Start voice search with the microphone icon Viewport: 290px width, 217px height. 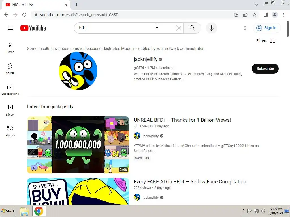click(x=211, y=28)
